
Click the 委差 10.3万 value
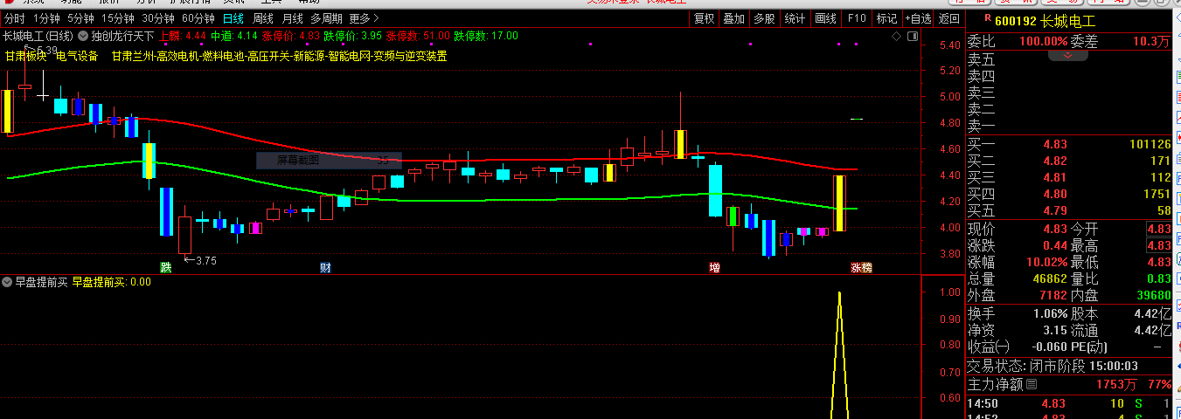pyautogui.click(x=1151, y=41)
